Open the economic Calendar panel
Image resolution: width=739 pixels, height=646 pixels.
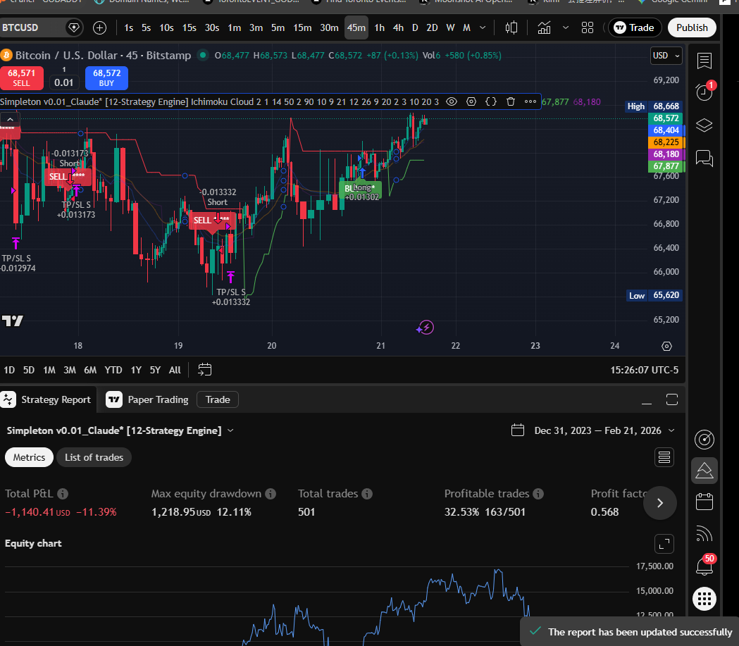(704, 502)
